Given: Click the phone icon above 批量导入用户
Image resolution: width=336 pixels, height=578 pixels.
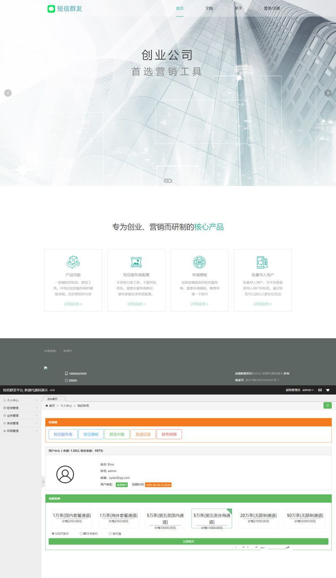Looking at the screenshot, I should click(x=262, y=262).
